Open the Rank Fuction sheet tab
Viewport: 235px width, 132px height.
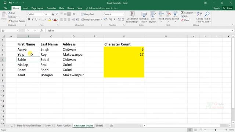pos(64,125)
